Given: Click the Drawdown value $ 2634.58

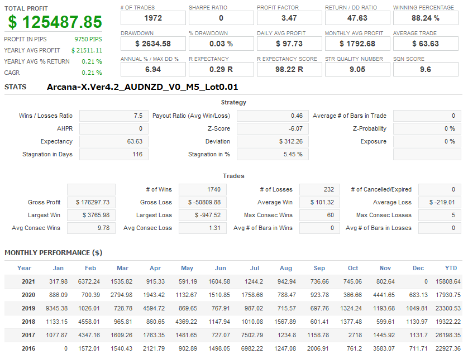Looking at the screenshot, I should [153, 44].
